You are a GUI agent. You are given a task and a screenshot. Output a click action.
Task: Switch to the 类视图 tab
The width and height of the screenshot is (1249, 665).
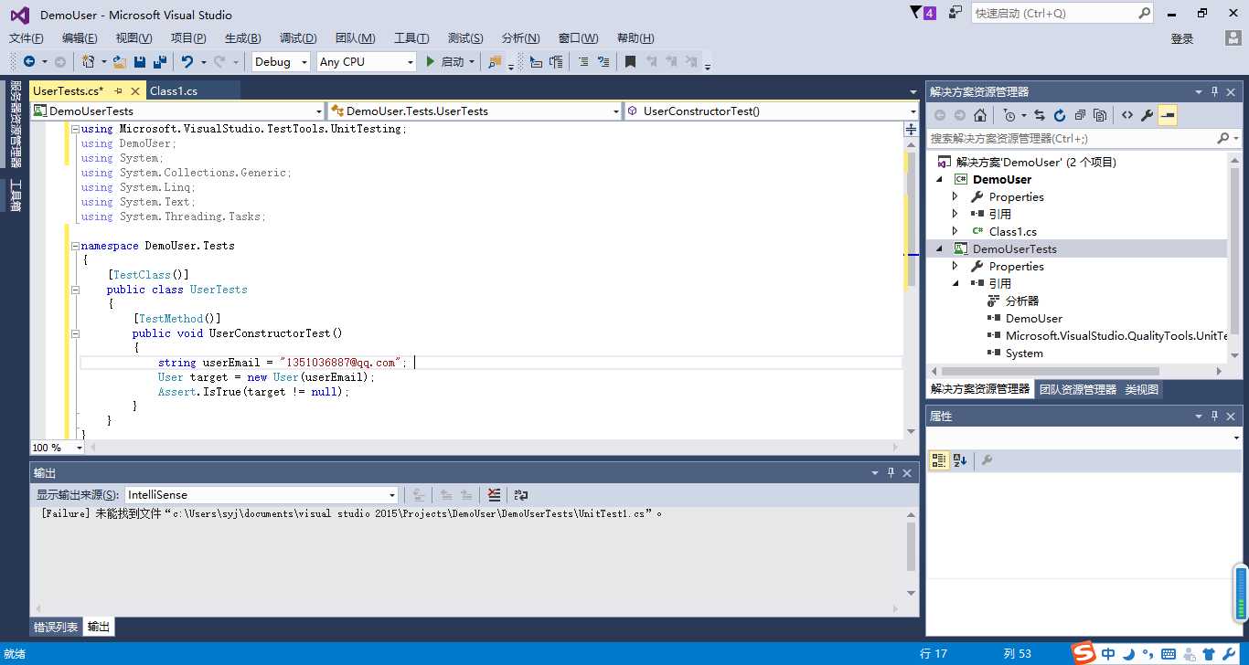(1141, 389)
